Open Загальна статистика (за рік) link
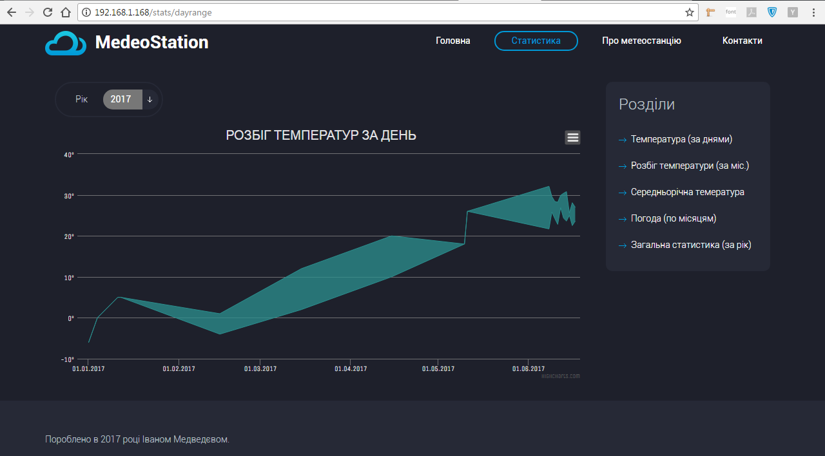The image size is (825, 456). coord(691,245)
